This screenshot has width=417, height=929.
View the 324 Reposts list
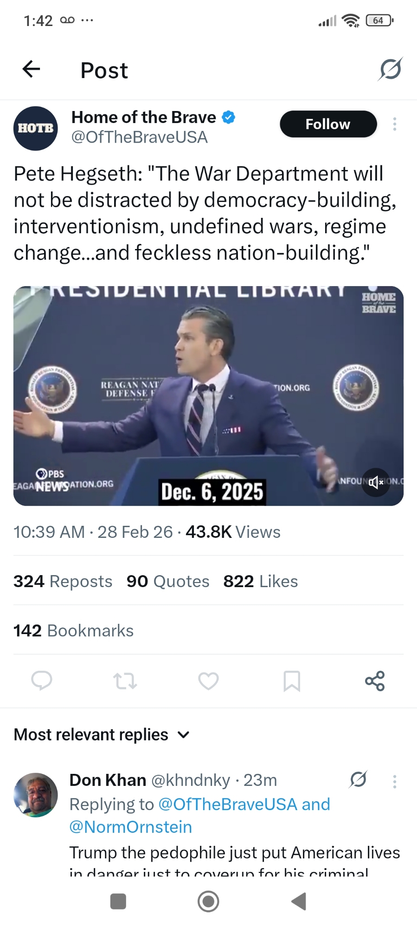click(63, 581)
